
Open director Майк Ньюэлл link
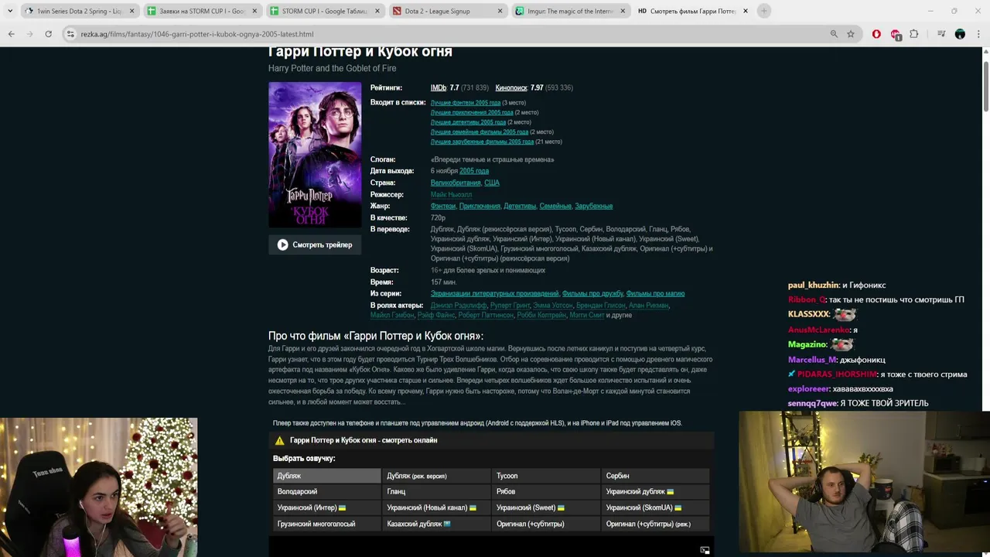coord(451,194)
